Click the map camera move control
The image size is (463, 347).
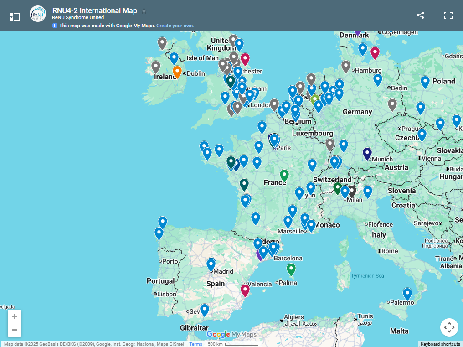click(449, 327)
